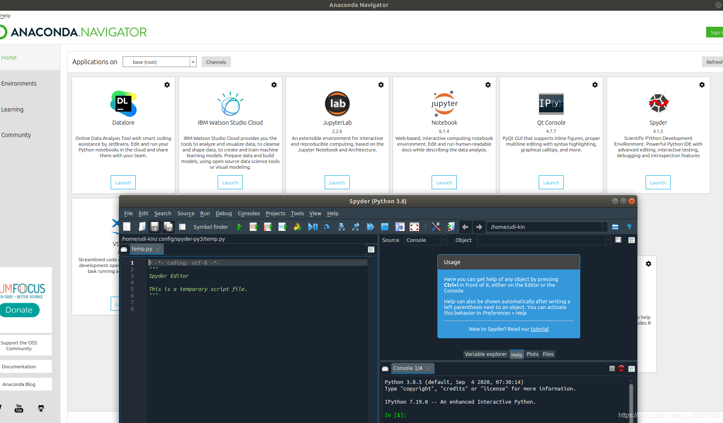Open the Spyder Projects menu
Screen dimensions: 723x423
[275, 213]
